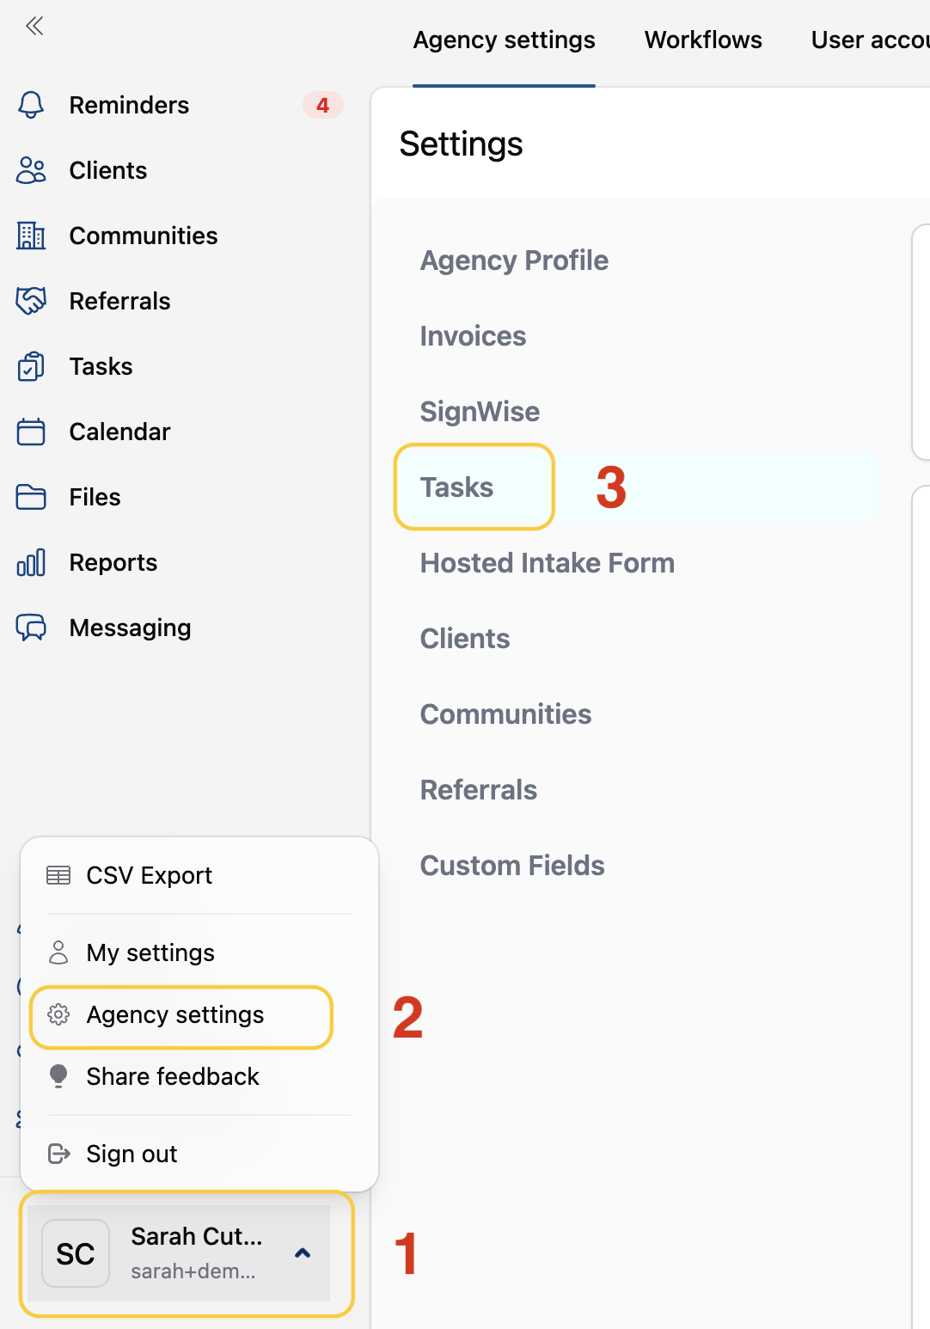Collapse the sidebar with double chevron
The width and height of the screenshot is (930, 1329).
coord(34,26)
